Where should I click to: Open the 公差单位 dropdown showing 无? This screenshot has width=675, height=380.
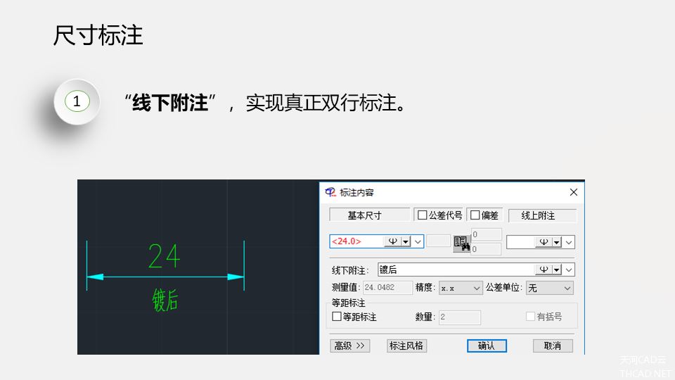click(x=550, y=288)
